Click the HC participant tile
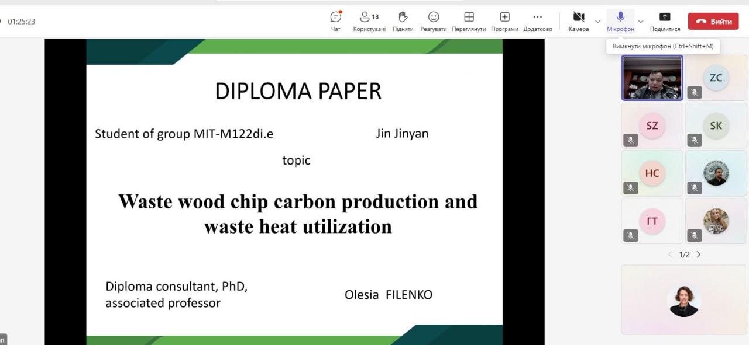Image resolution: width=749 pixels, height=345 pixels. 652,173
